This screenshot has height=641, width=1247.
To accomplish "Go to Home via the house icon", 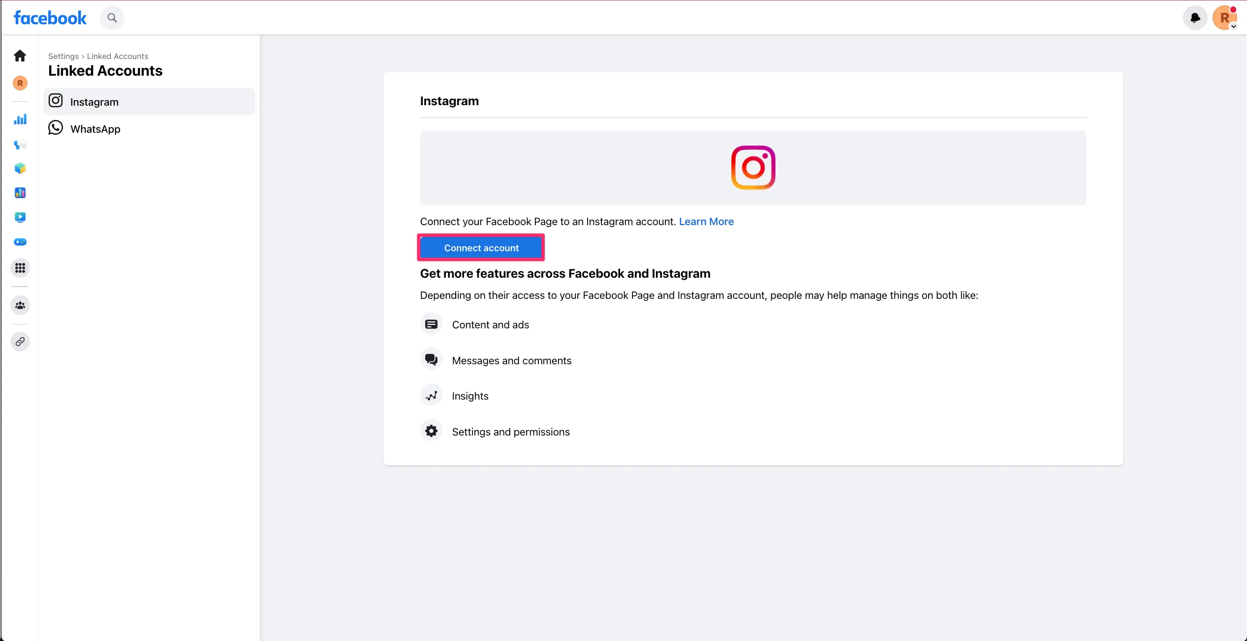I will click(x=20, y=56).
